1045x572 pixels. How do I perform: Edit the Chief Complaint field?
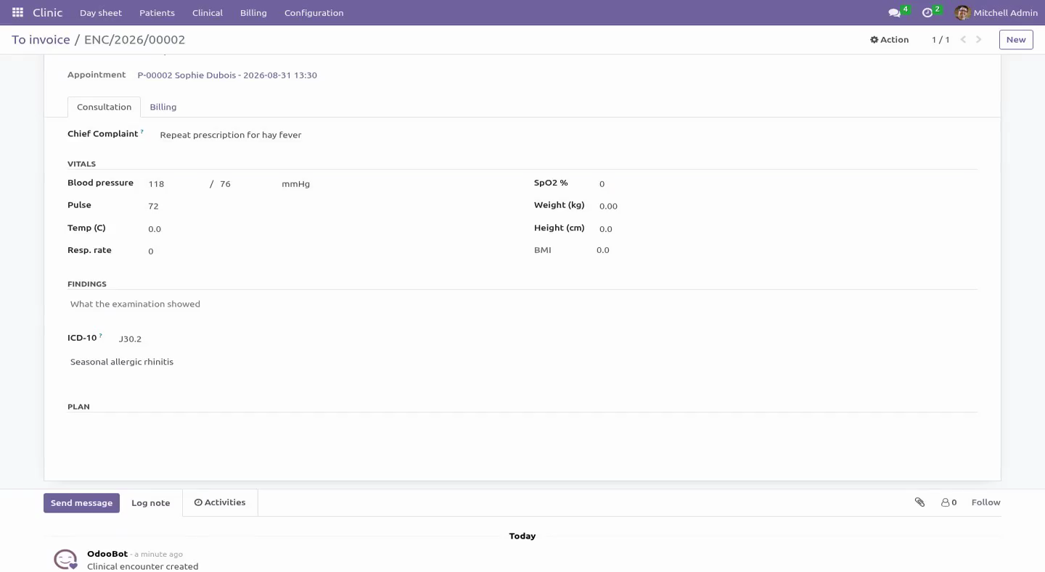(568, 135)
